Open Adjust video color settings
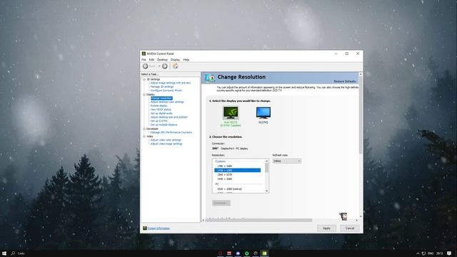Image resolution: width=457 pixels, height=257 pixels. tap(166, 140)
